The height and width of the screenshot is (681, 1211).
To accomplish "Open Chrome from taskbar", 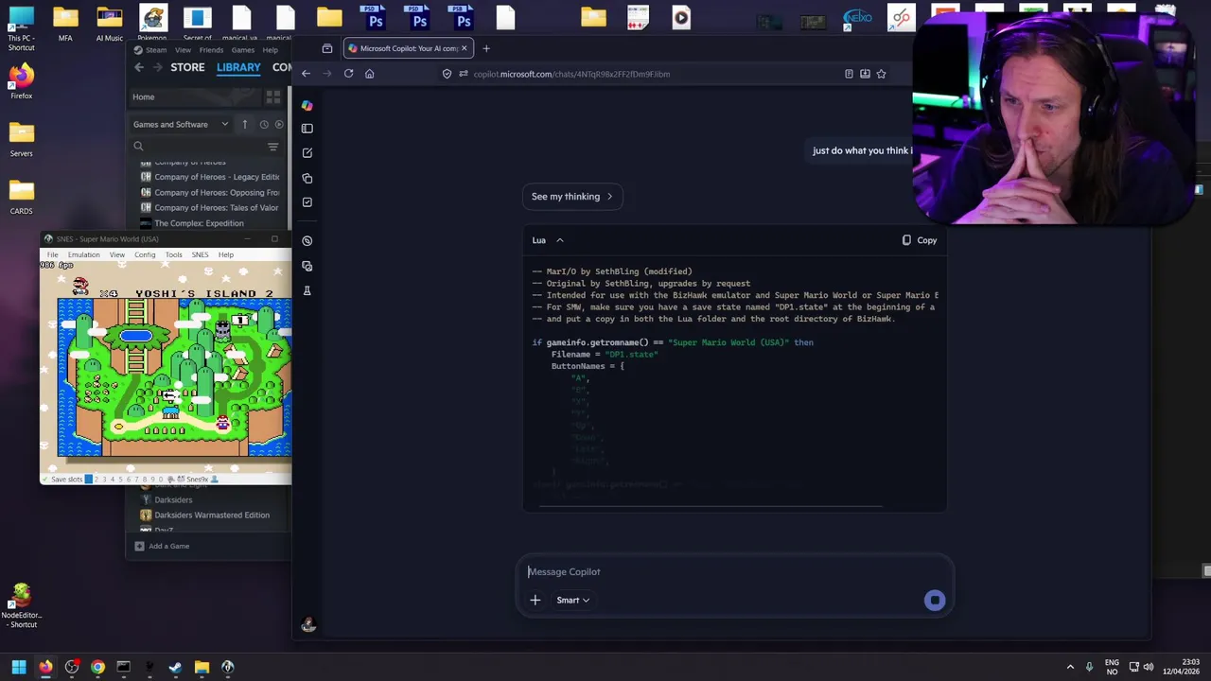I will 97,667.
